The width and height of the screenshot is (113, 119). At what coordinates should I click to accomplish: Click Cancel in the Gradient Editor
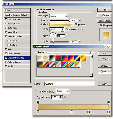click(105, 59)
